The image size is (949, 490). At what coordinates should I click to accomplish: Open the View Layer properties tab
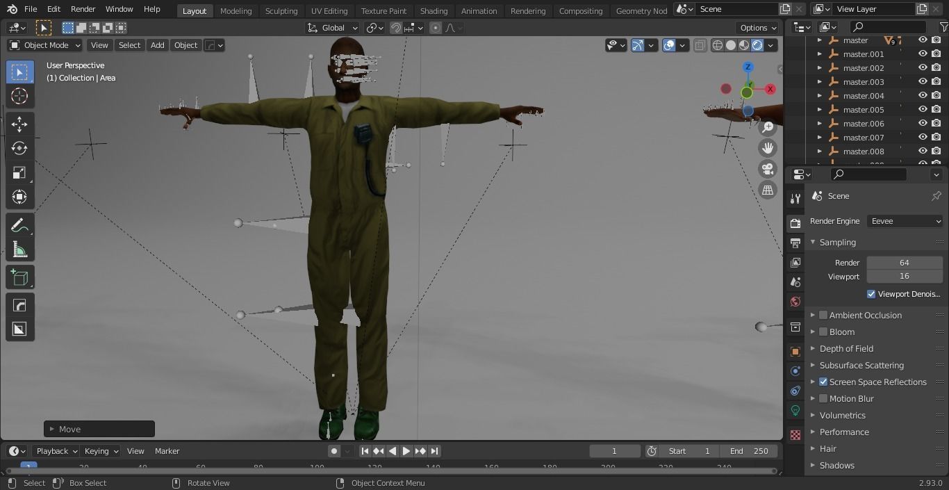pyautogui.click(x=795, y=262)
